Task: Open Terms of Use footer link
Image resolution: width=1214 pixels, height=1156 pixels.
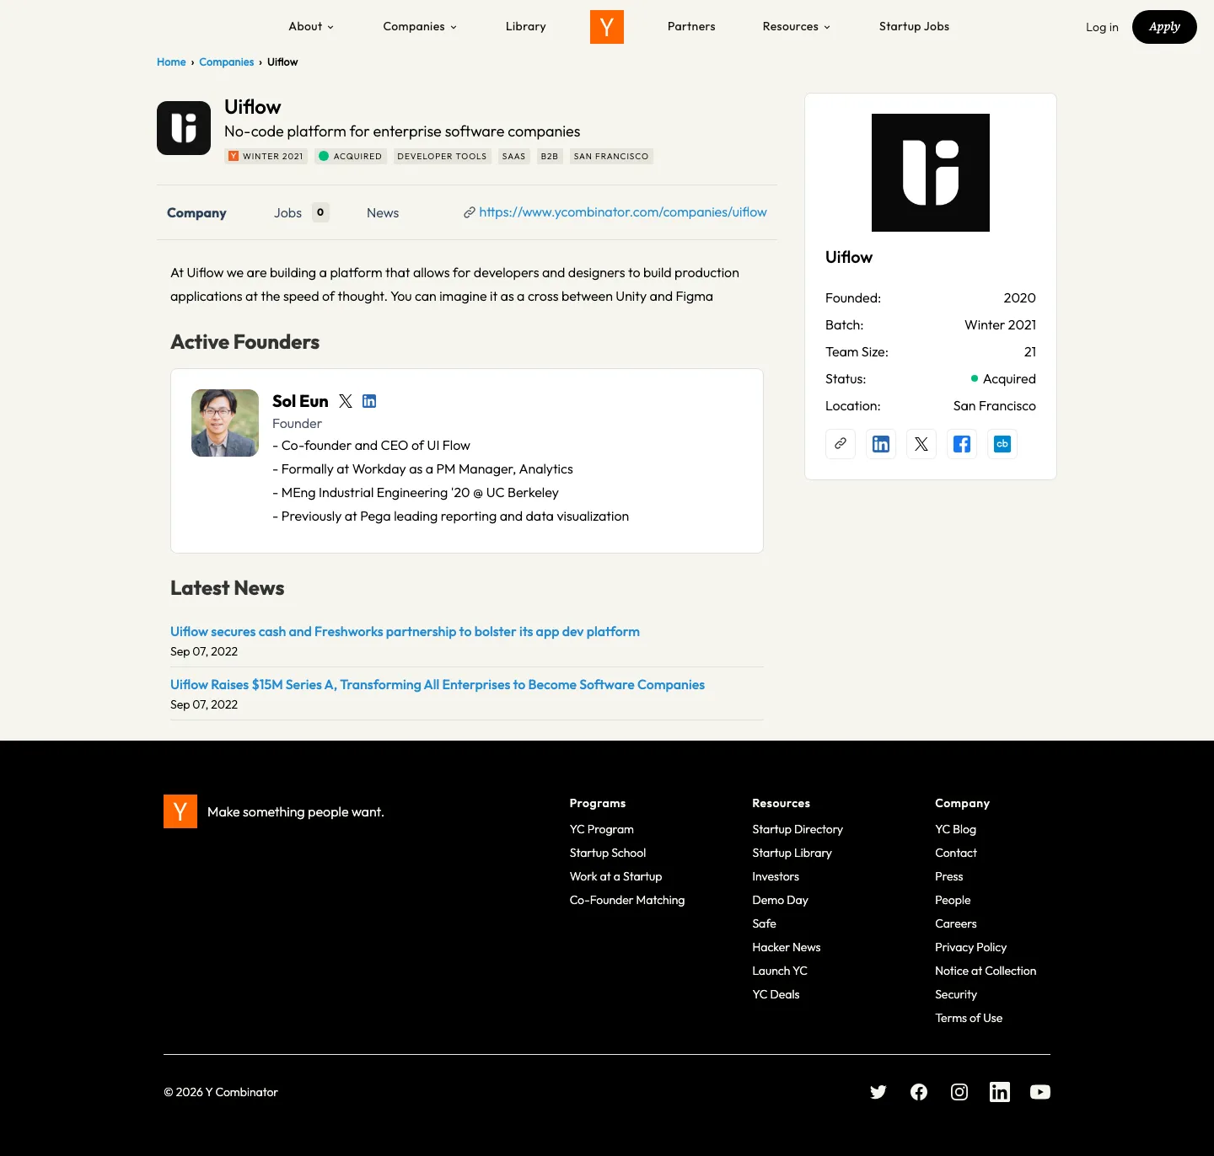Action: tap(969, 1018)
